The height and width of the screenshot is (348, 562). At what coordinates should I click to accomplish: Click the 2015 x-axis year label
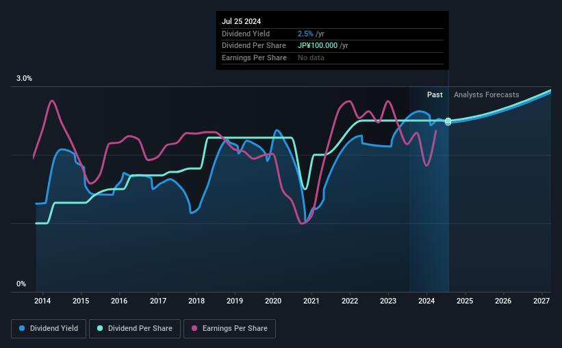click(81, 301)
